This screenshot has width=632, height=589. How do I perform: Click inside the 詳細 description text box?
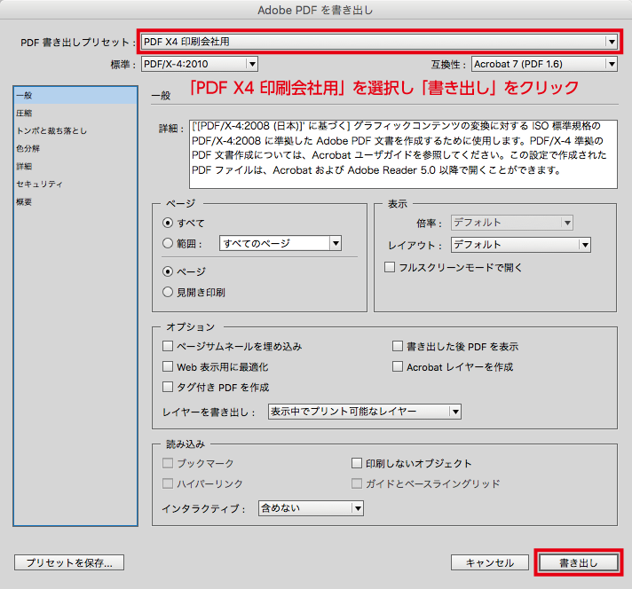(403, 154)
